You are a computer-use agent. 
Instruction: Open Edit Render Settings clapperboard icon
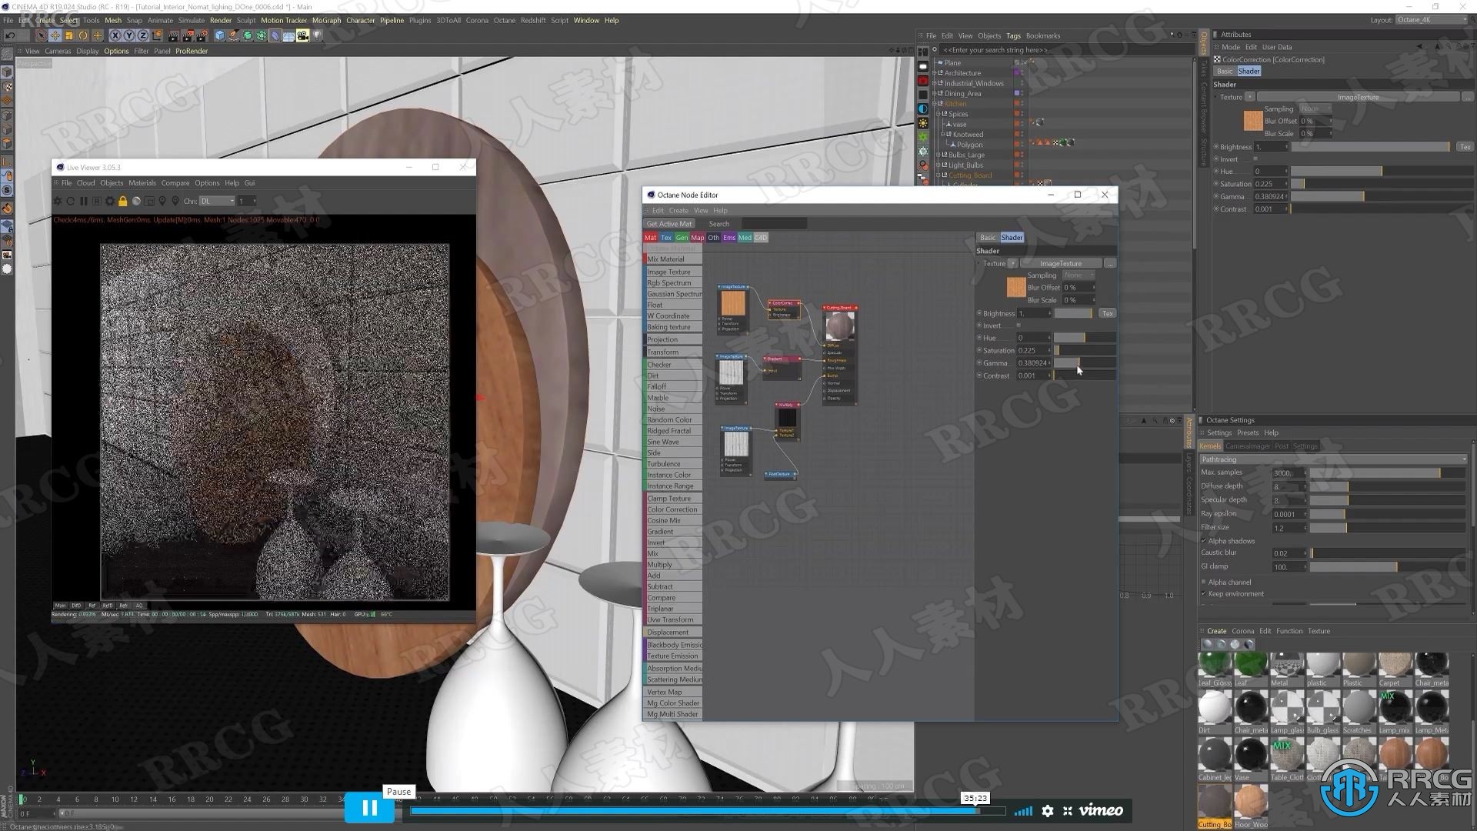point(202,35)
